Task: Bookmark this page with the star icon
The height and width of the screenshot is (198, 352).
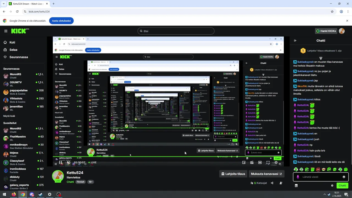Action: click(x=332, y=12)
